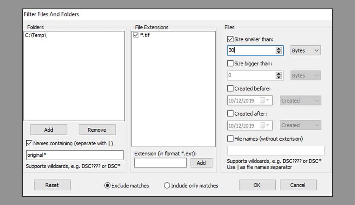Confirm filter with OK button
The height and width of the screenshot is (205, 355).
257,185
